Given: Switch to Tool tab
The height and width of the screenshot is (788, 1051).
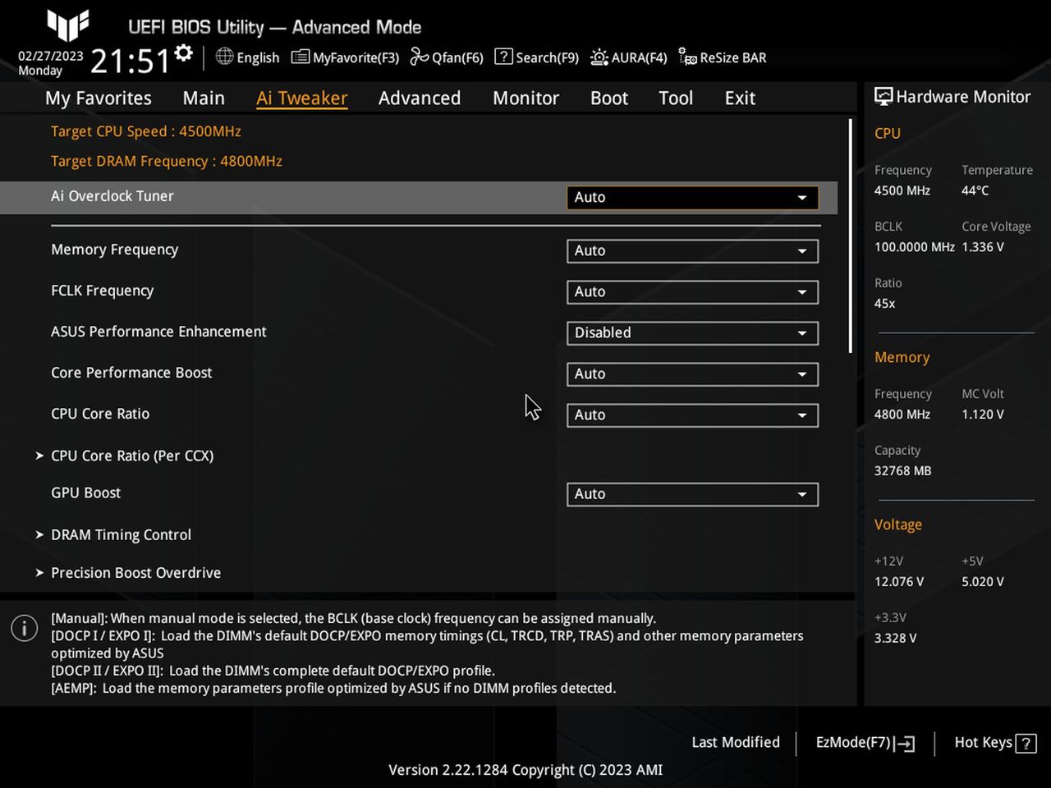Looking at the screenshot, I should 676,98.
